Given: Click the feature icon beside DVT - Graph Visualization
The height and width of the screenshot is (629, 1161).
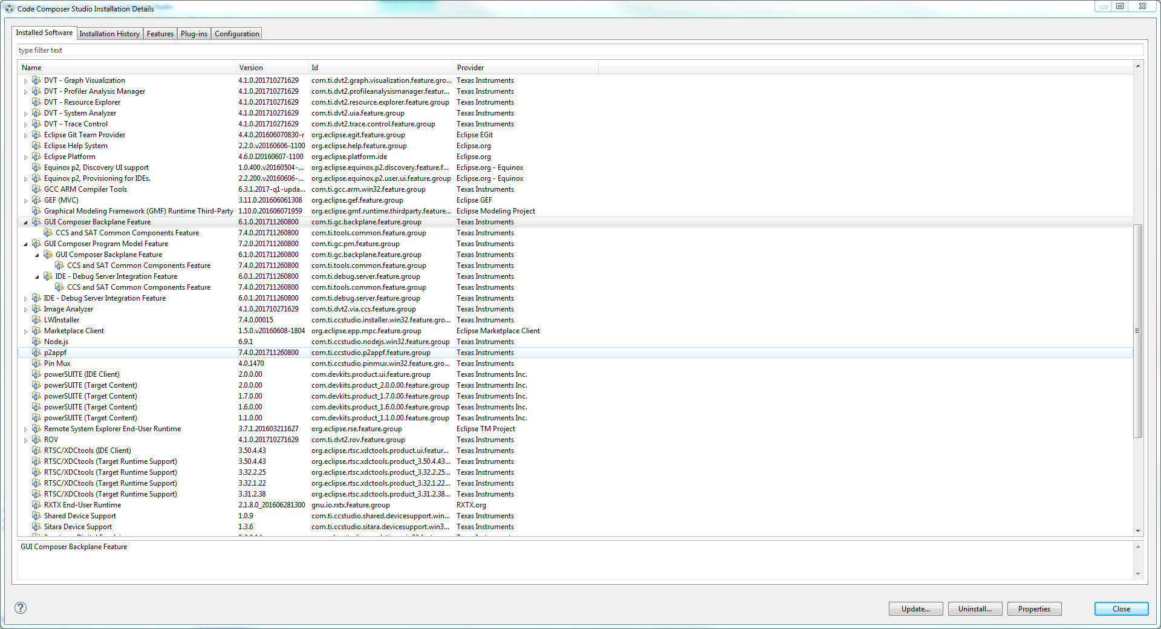Looking at the screenshot, I should pos(36,80).
